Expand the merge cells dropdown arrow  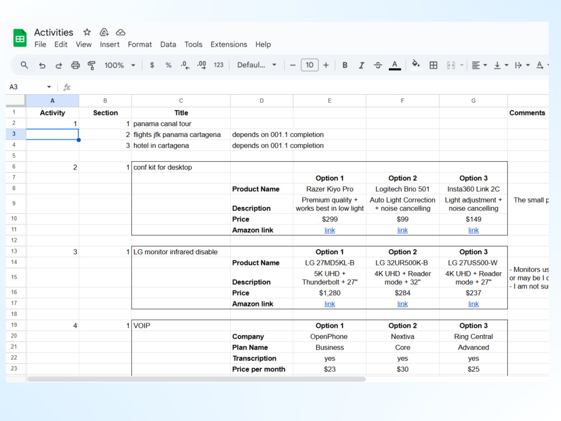pyautogui.click(x=462, y=65)
